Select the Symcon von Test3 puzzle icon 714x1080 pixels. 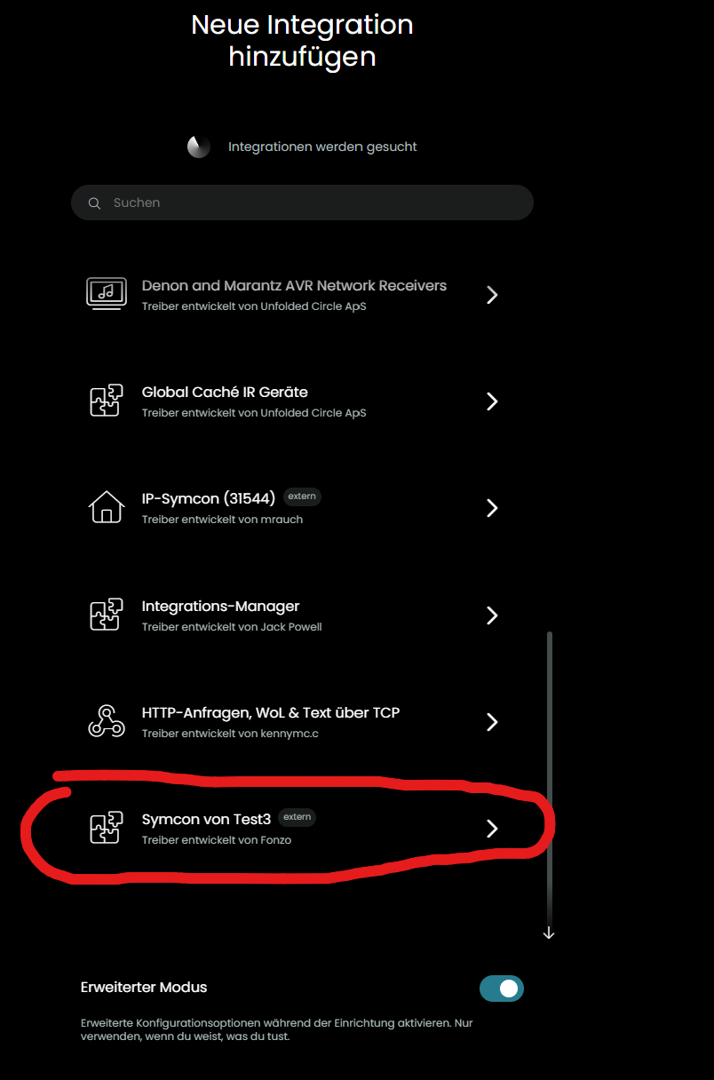107,828
